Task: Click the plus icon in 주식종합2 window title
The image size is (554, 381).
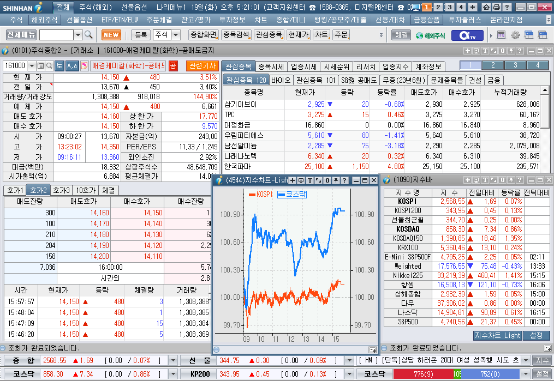Action: pos(467,51)
